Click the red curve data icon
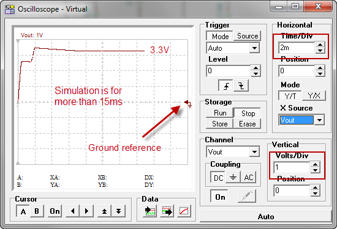Screen dimensions: 337x229 coord(184,211)
